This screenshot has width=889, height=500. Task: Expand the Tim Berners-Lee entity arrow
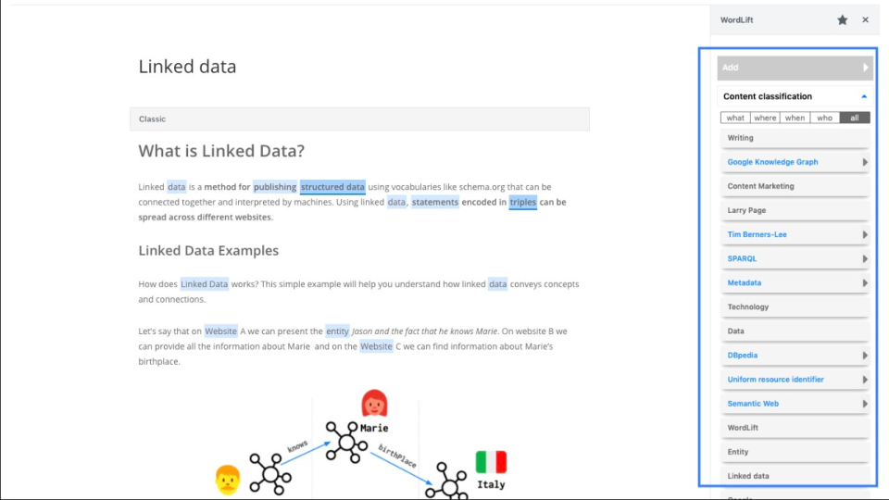click(865, 234)
